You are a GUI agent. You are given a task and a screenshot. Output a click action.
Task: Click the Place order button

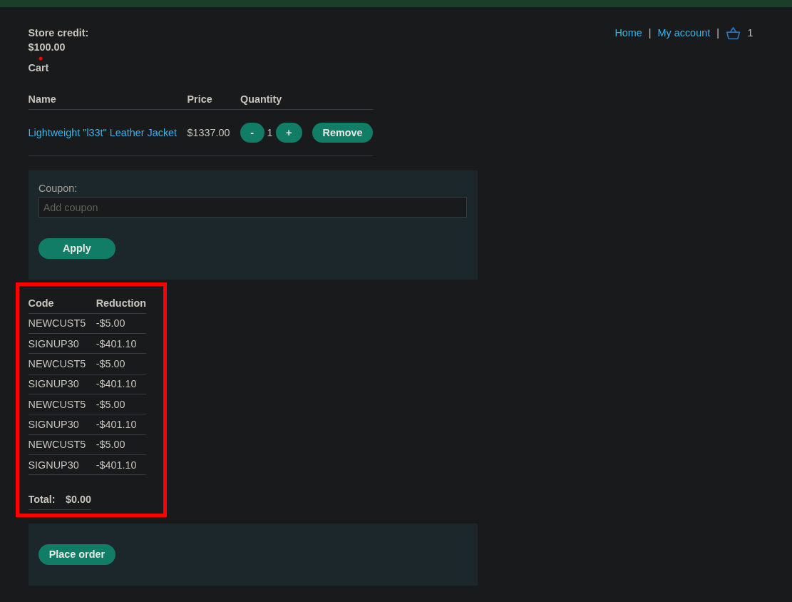77,554
